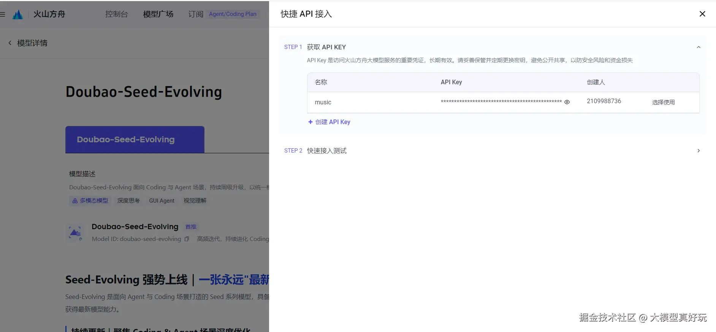
Task: Click the 火山方舟 brand name
Action: [x=49, y=14]
